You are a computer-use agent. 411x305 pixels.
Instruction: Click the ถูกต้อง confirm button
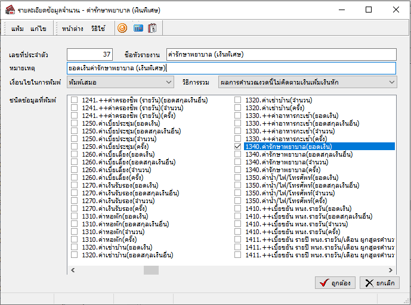coord(335,282)
